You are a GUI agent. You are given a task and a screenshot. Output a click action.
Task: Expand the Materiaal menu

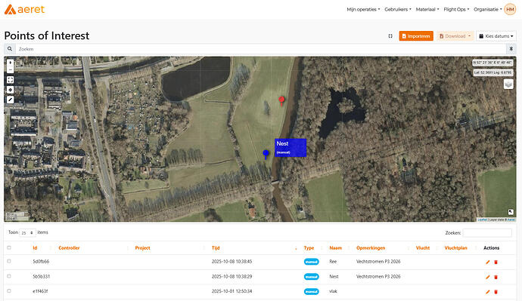click(x=427, y=10)
